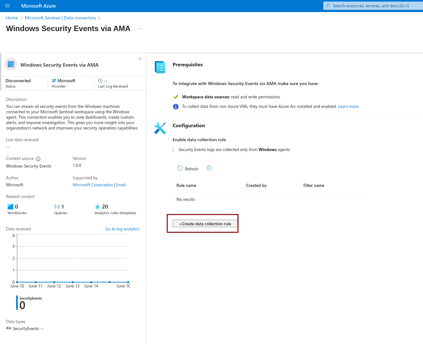The image size is (423, 344).
Task: Open Microsoft Sentinel Data connectors breadcrumb
Action: [60, 18]
